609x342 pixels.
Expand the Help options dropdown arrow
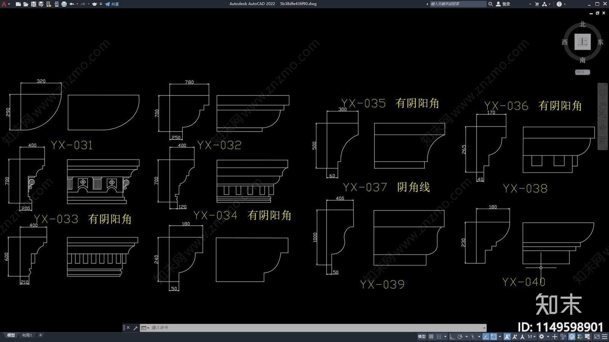pyautogui.click(x=564, y=4)
